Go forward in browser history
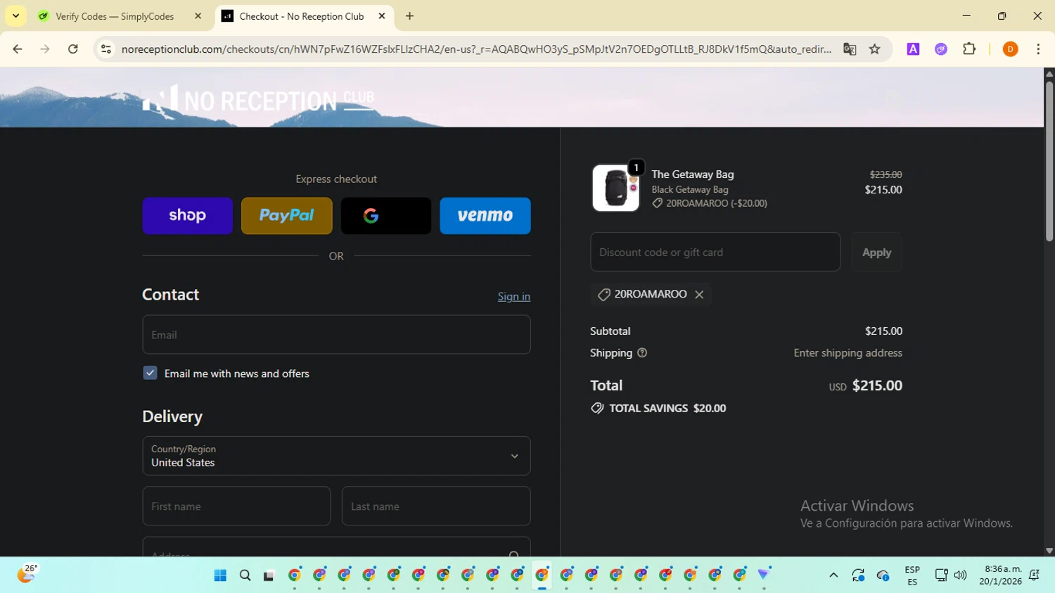This screenshot has width=1055, height=593. pyautogui.click(x=45, y=49)
